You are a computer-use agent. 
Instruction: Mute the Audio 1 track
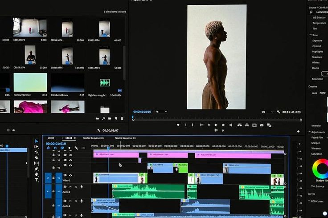point(70,187)
